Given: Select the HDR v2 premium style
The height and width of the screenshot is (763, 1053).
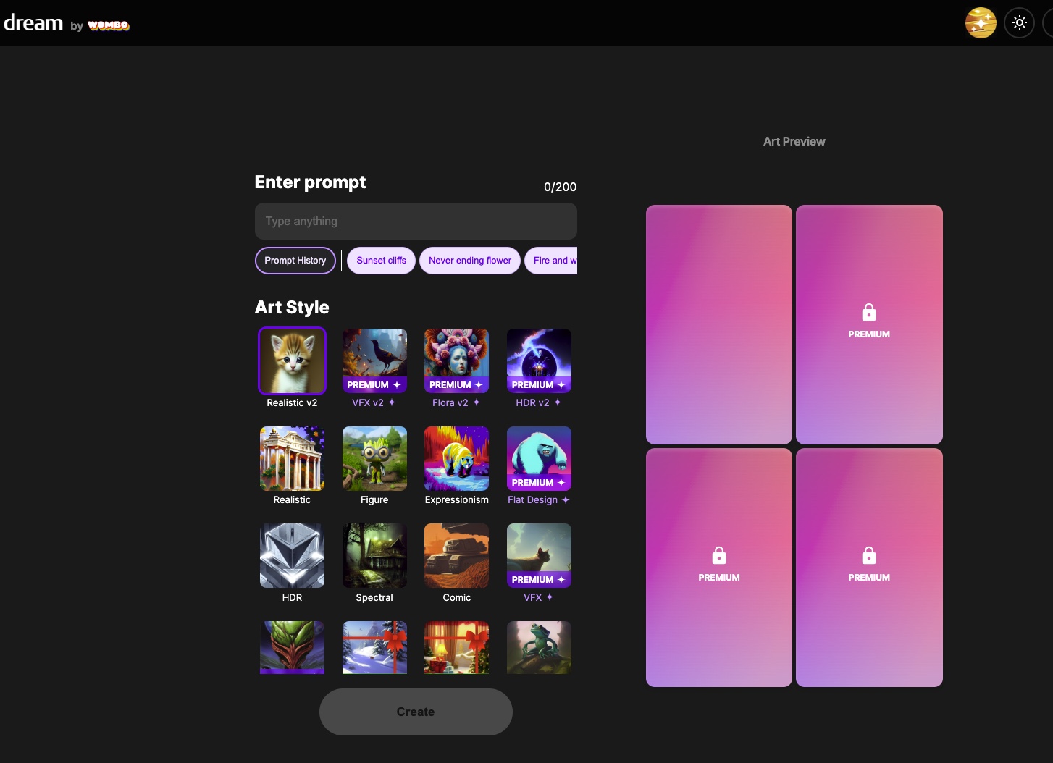Looking at the screenshot, I should [539, 361].
